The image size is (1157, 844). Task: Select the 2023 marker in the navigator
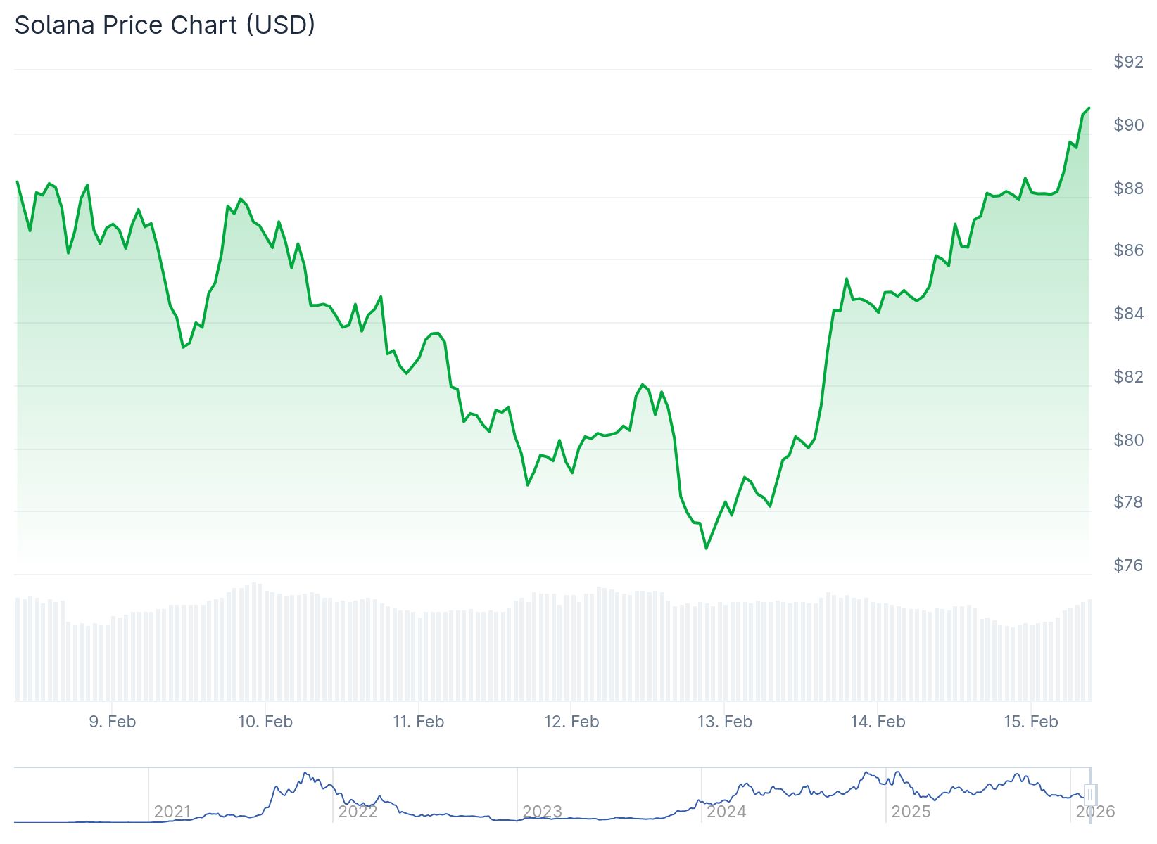click(x=542, y=812)
